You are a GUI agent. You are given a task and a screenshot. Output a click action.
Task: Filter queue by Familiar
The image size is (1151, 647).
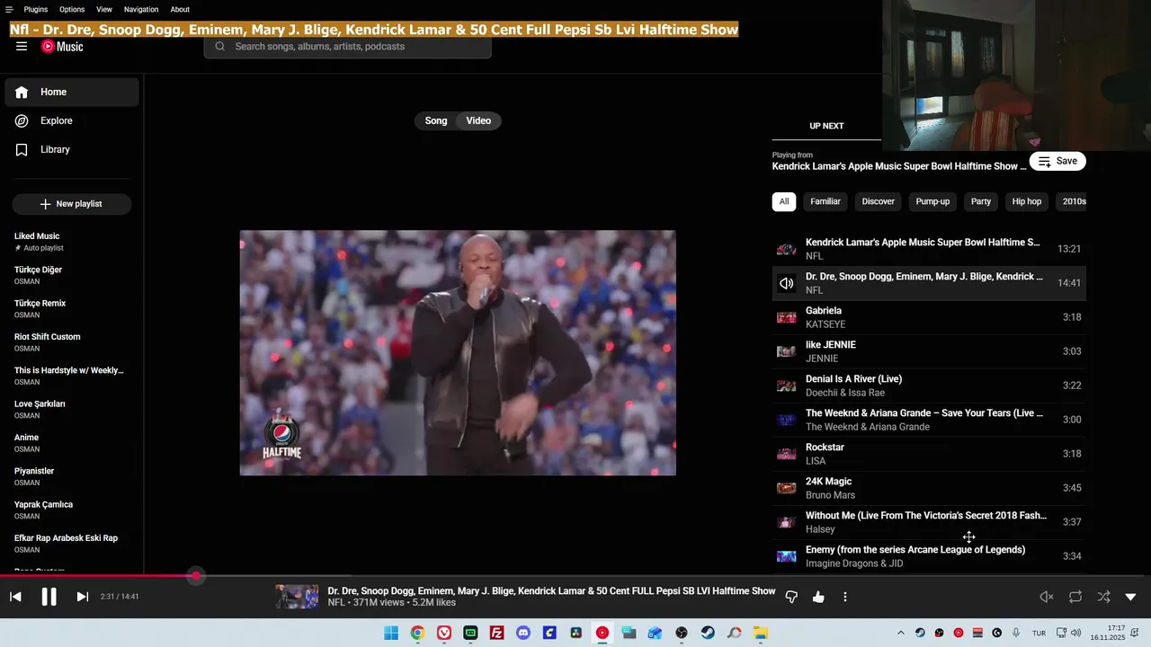825,201
